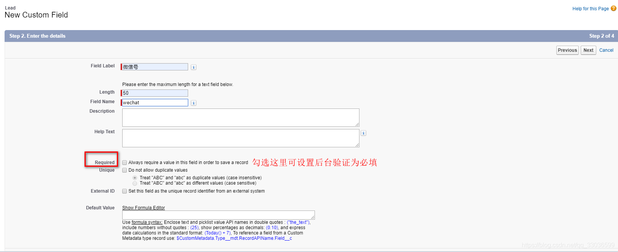Viewport: 618px width, 252px height.
Task: Click into the Default Value formula box
Action: pyautogui.click(x=219, y=215)
